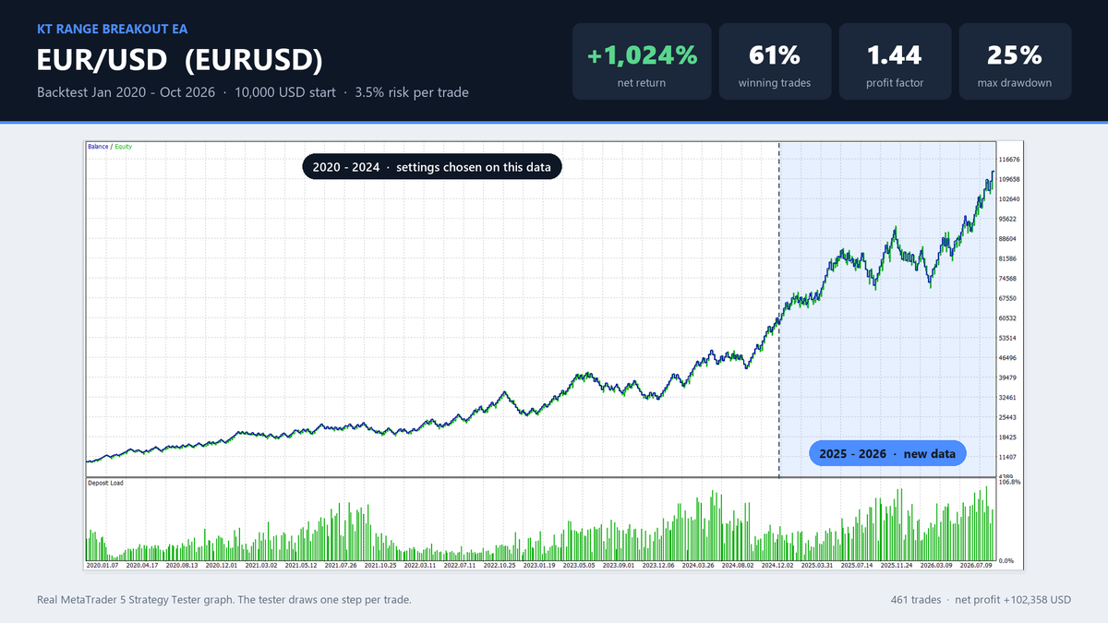Image resolution: width=1108 pixels, height=623 pixels.
Task: Click the 2025.03.31 date label
Action: 818,566
